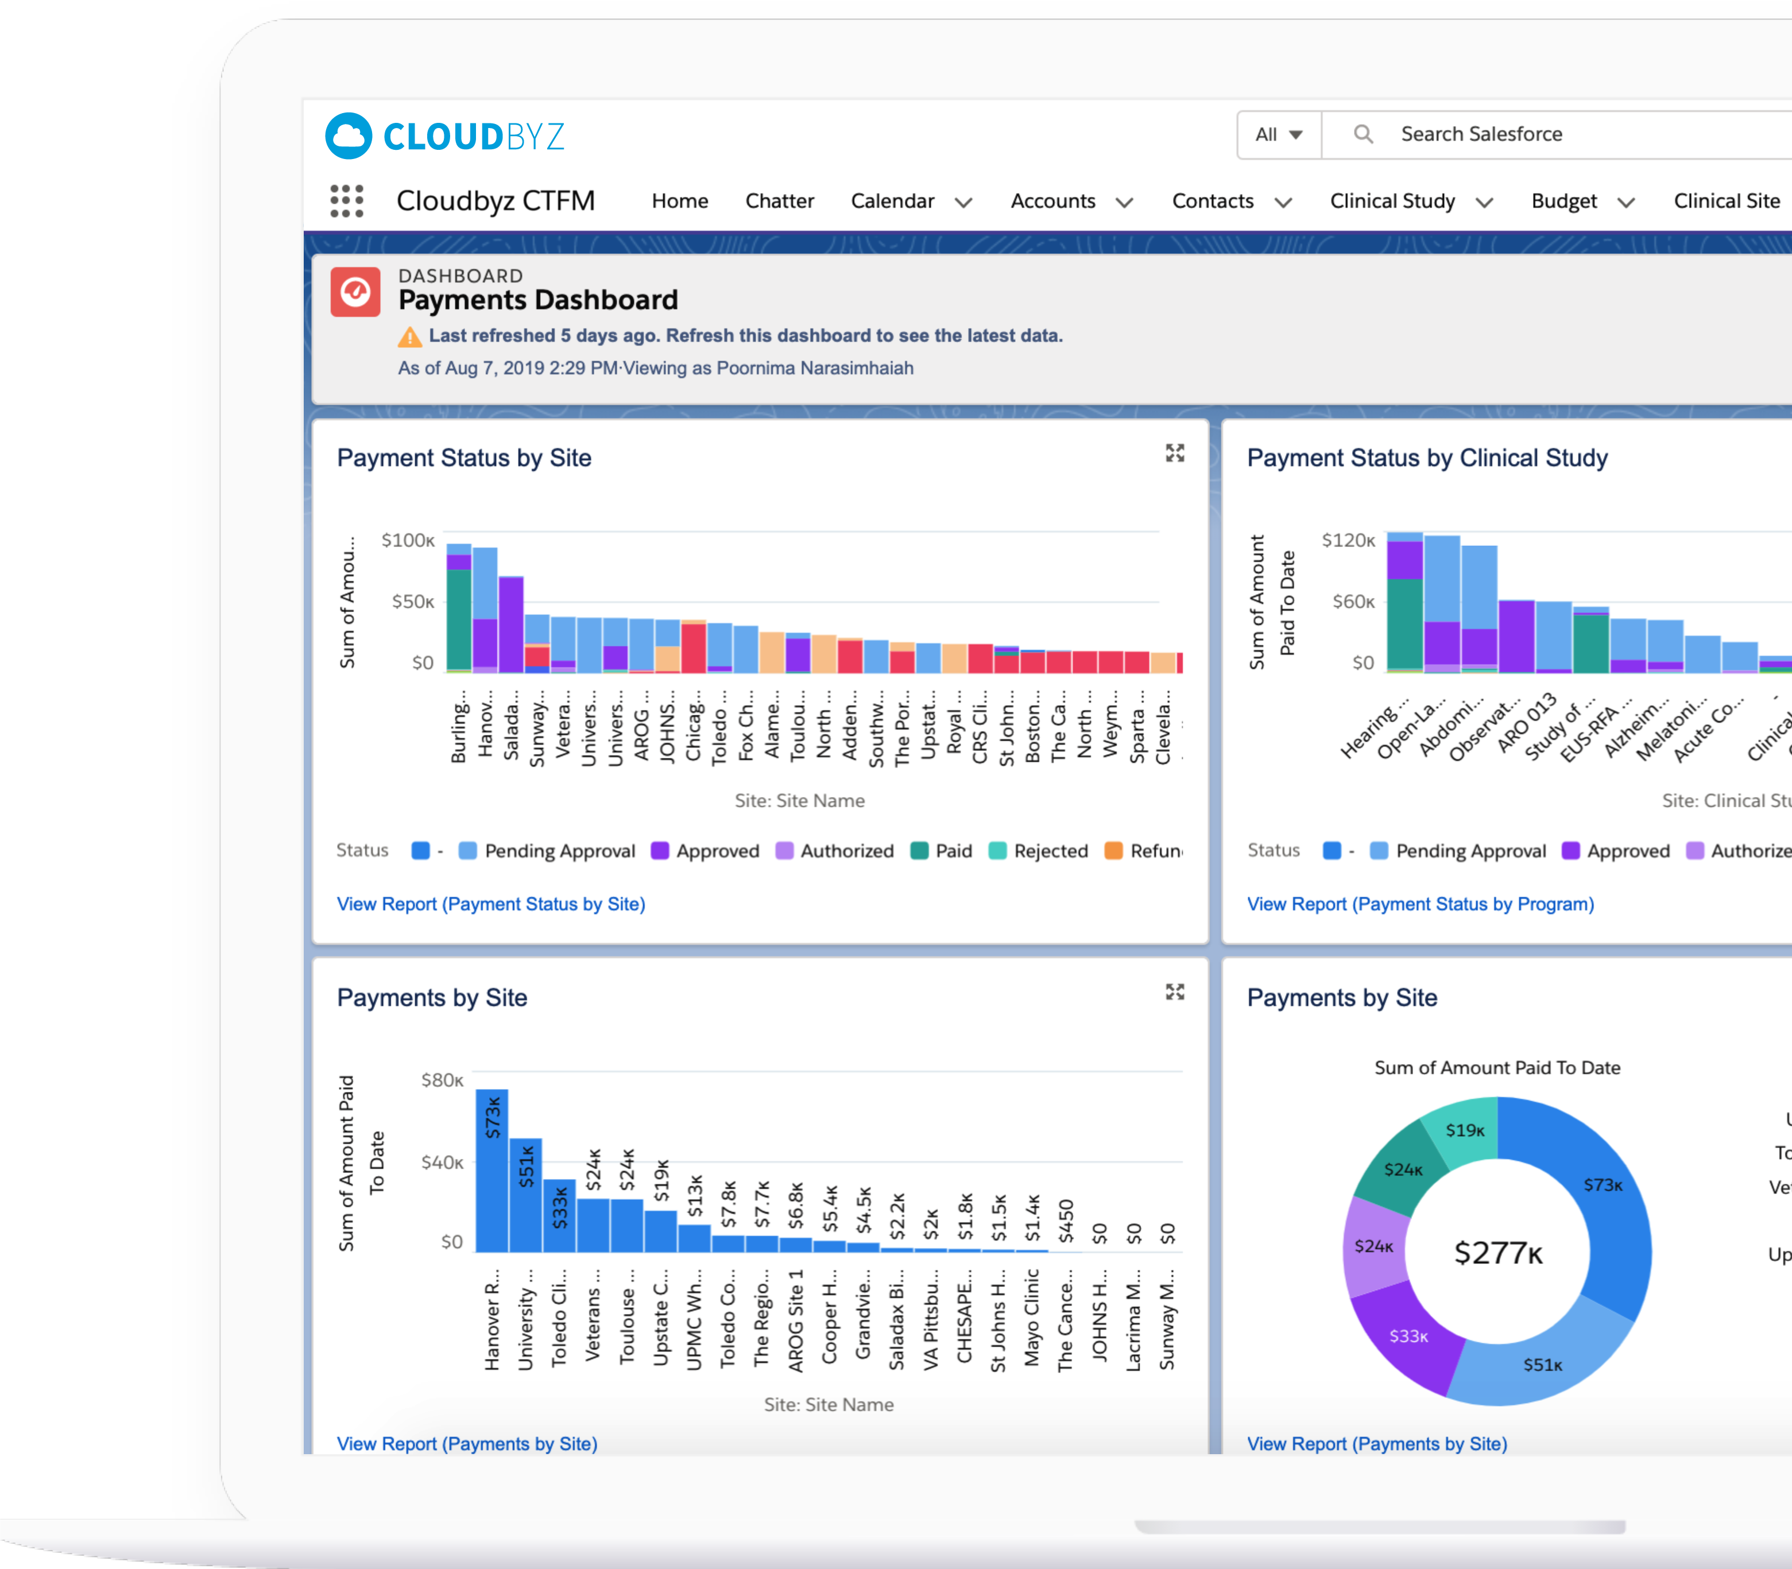Click the $19k teal donut segment
This screenshot has width=1792, height=1569.
coord(1464,1130)
